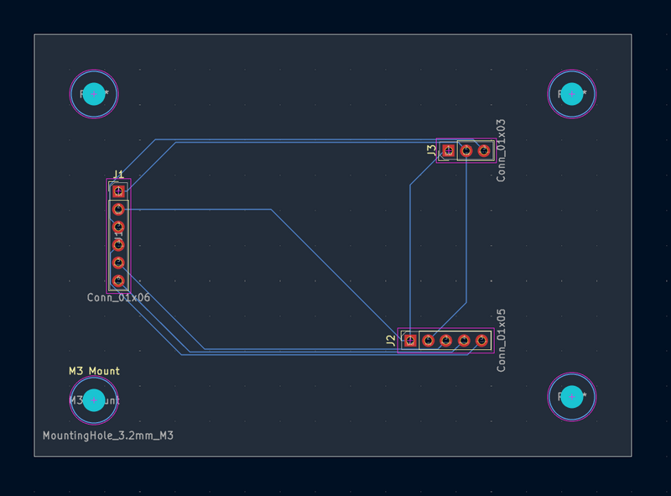Select the third pad of connector J2
The image size is (671, 496).
[446, 341]
